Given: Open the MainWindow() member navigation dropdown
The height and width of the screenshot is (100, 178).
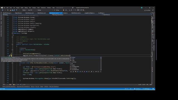Looking at the screenshot, I should tap(126, 15).
